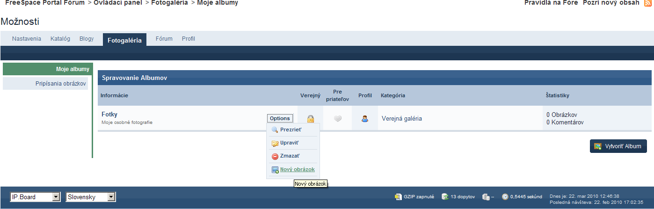The width and height of the screenshot is (654, 209).
Task: Click the Spravovanie Albumov panel header
Action: pyautogui.click(x=374, y=78)
